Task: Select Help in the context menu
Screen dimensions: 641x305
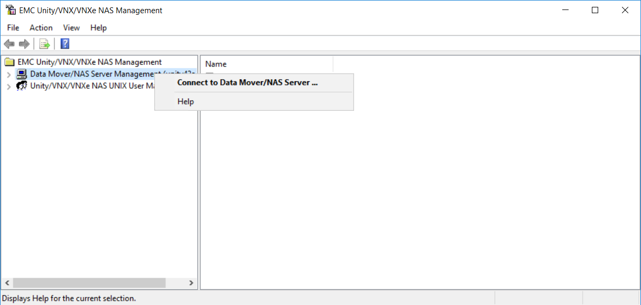Action: (x=185, y=101)
